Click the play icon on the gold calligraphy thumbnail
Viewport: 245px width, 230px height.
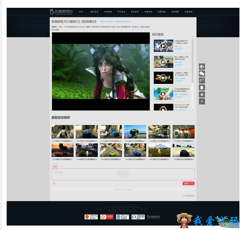pyautogui.click(x=163, y=78)
